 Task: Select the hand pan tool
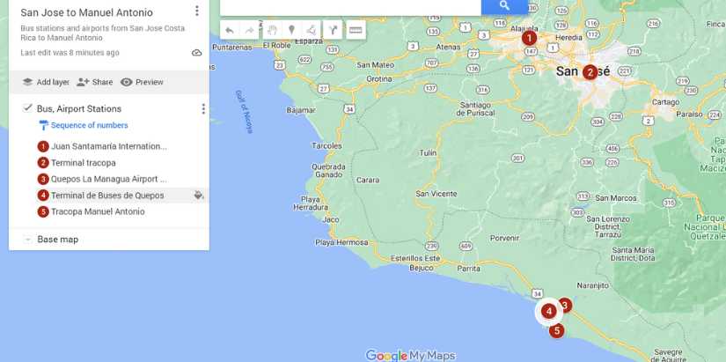coord(272,30)
